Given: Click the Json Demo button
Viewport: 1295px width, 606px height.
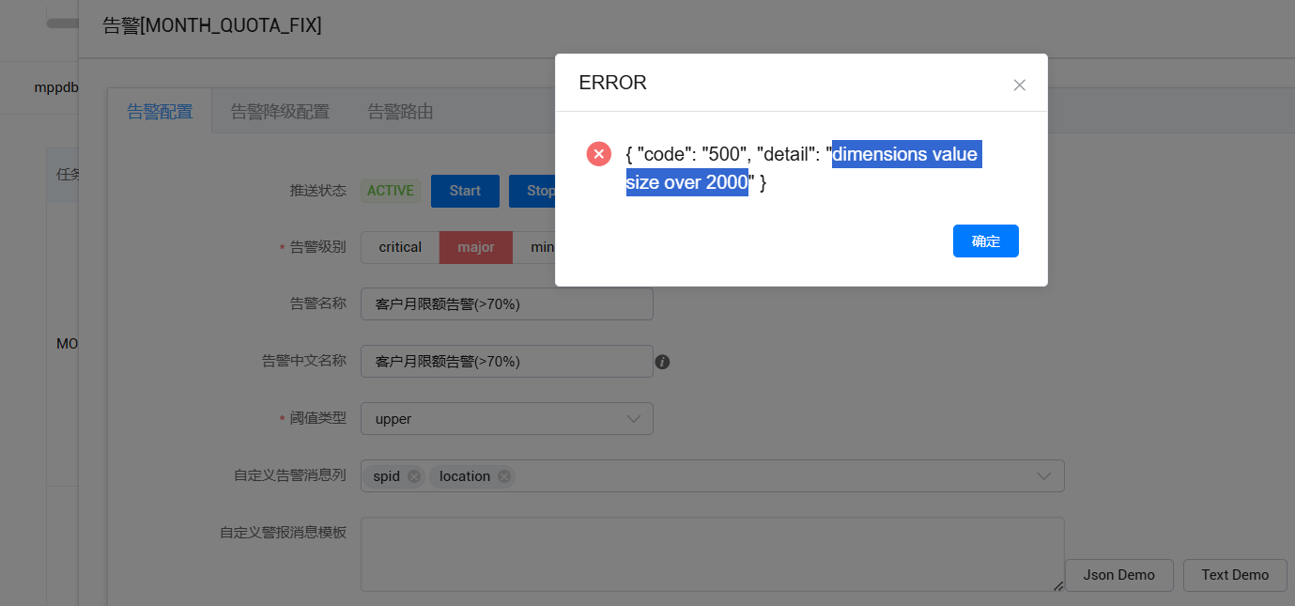Looking at the screenshot, I should click(x=1118, y=575).
